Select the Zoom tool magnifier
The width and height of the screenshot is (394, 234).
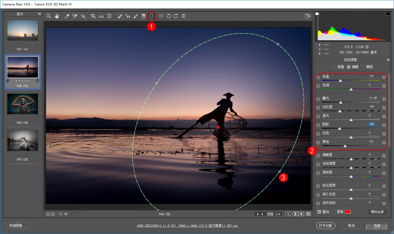pyautogui.click(x=49, y=16)
